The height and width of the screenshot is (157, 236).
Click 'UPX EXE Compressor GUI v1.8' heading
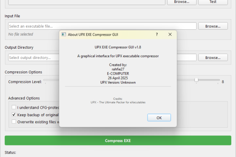click(118, 47)
